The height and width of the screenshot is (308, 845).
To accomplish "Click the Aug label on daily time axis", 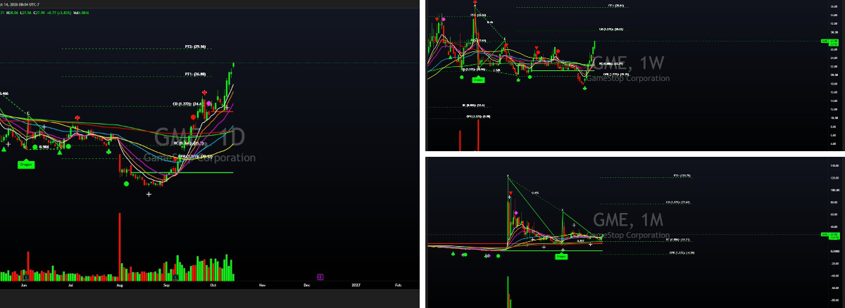I will coord(119,286).
